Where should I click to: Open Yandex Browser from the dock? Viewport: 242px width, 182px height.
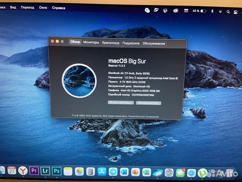[23, 171]
